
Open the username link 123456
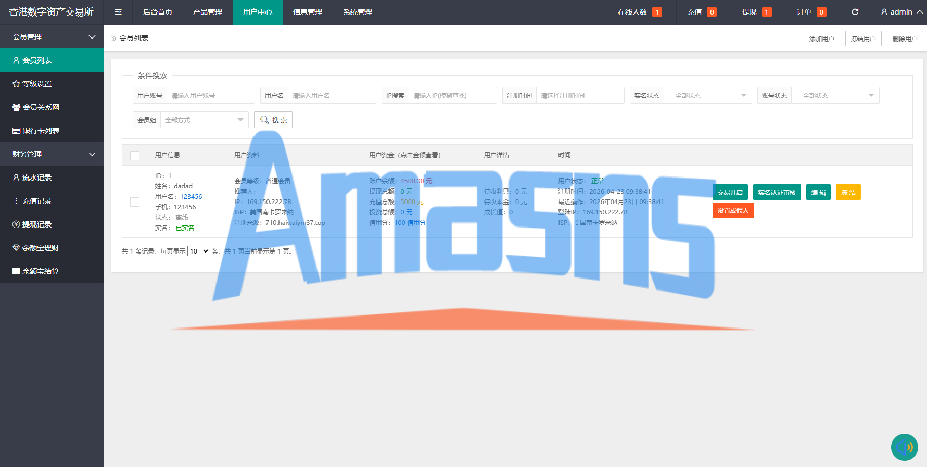[191, 197]
